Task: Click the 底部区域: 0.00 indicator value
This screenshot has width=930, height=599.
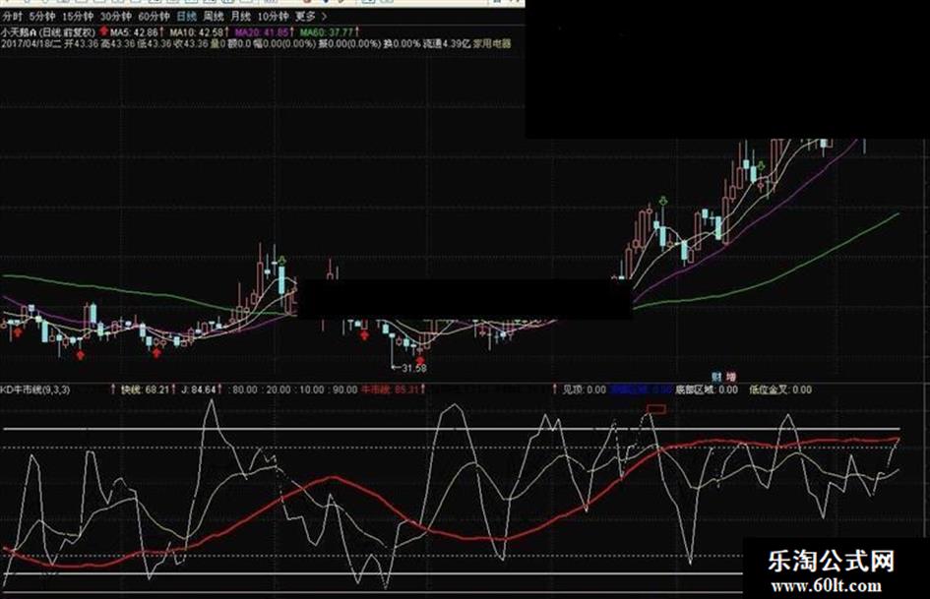Action: pos(707,389)
